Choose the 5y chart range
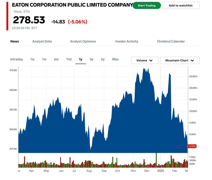 [103, 59]
